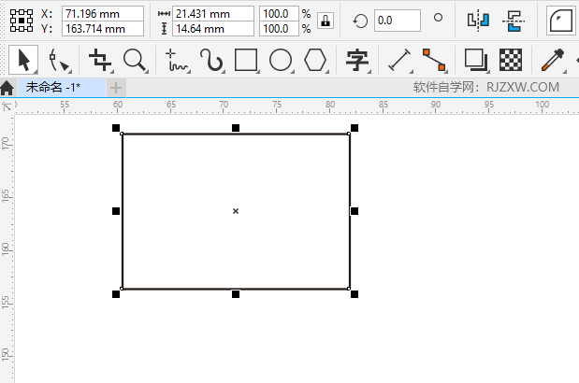Add a new document with plus tab

(116, 87)
